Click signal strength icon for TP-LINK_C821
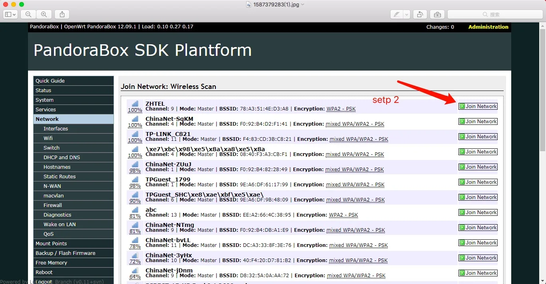Image resolution: width=546 pixels, height=284 pixels. [135, 134]
